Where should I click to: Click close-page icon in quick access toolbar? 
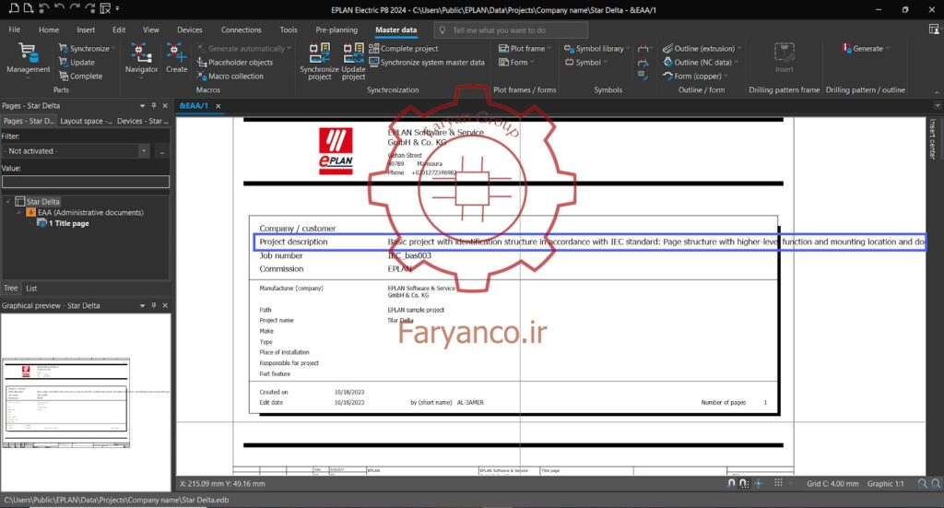[x=105, y=8]
